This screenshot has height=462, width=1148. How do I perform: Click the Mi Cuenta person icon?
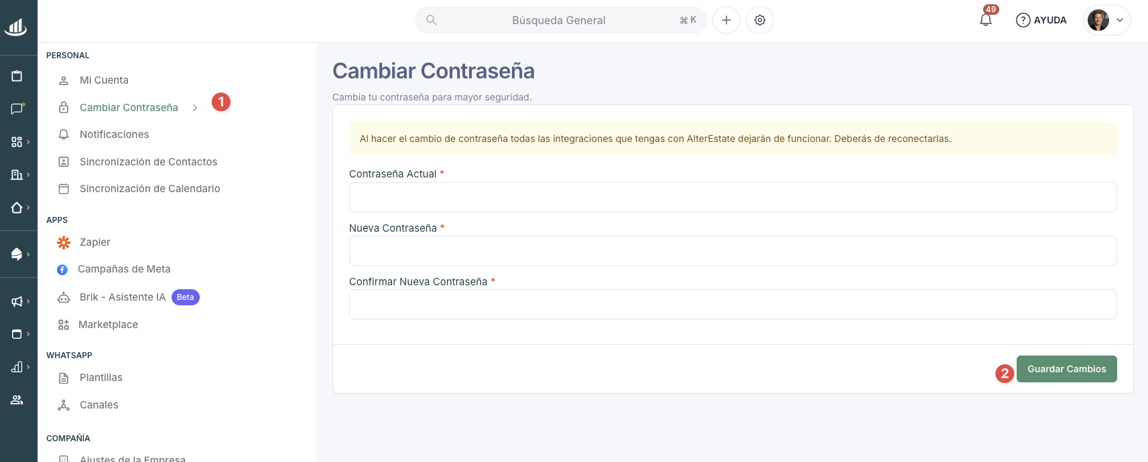pyautogui.click(x=64, y=81)
